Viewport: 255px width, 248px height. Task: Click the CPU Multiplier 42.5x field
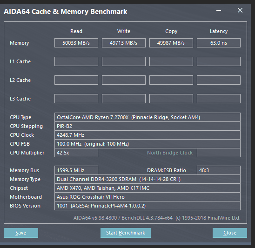(x=76, y=153)
